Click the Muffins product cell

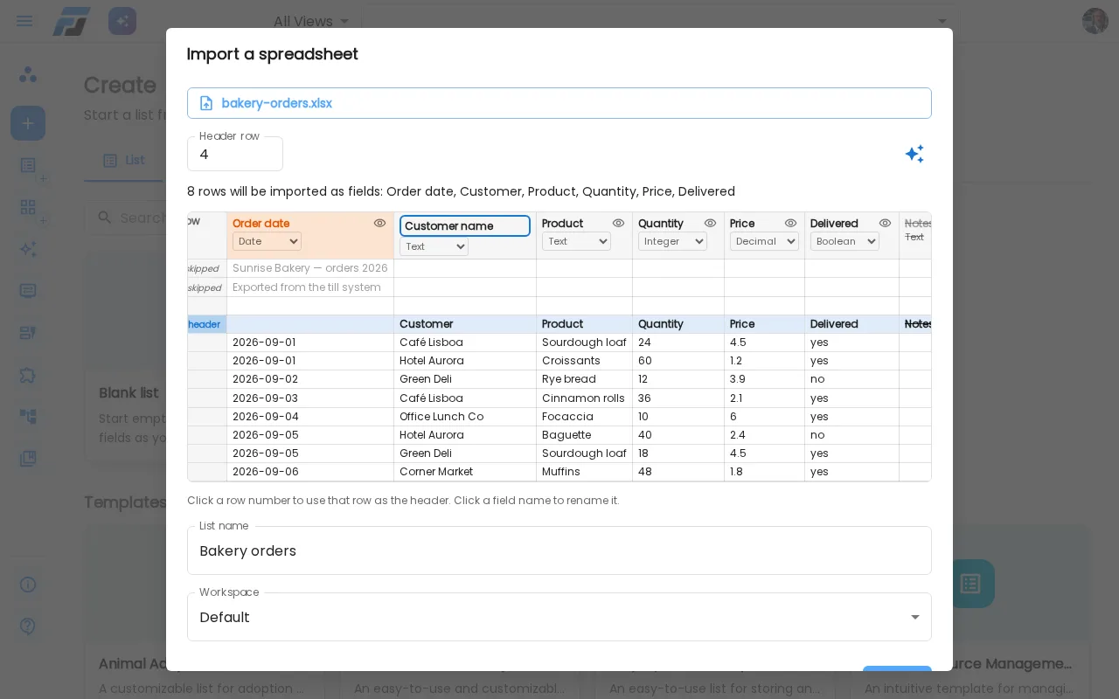584,472
